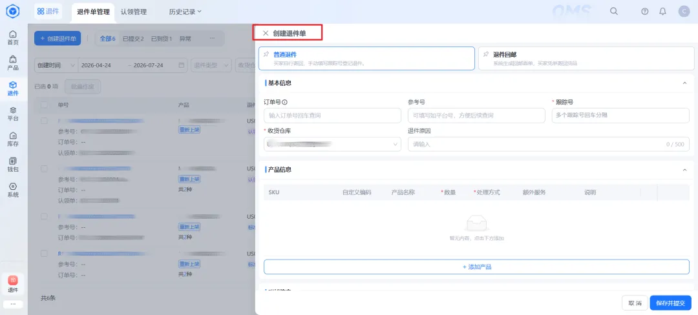Tick the second return order row checkbox
698x315 pixels.
click(x=44, y=169)
